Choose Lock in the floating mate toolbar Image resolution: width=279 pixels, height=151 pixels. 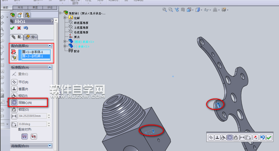pos(236,137)
